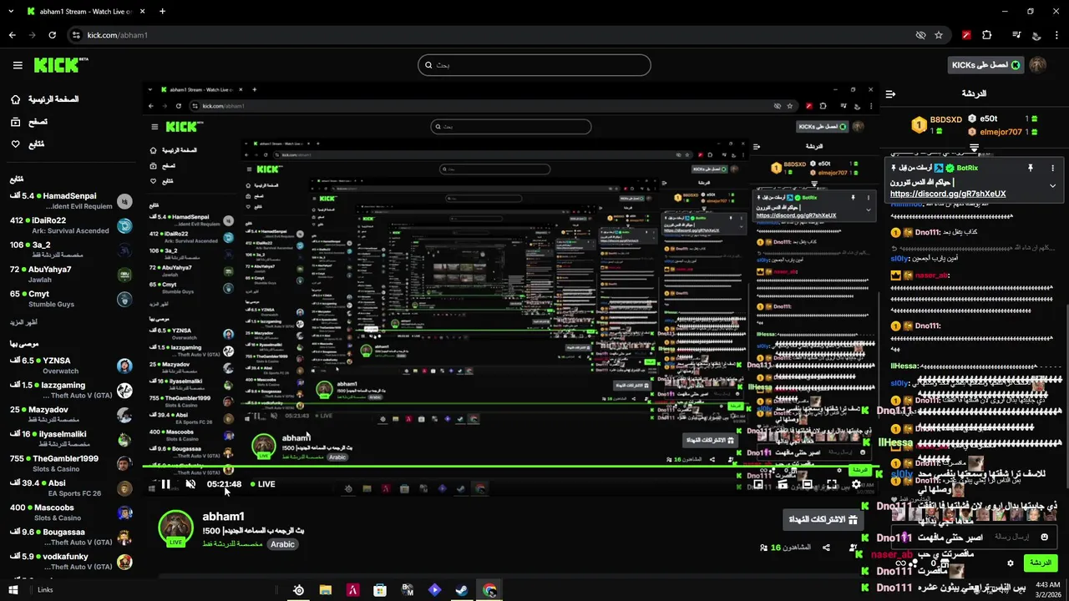Open three-dot options on pinned message
The image size is (1069, 601).
1053,168
